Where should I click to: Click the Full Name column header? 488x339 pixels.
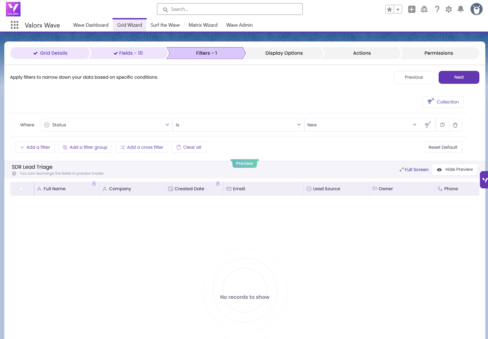(x=67, y=189)
